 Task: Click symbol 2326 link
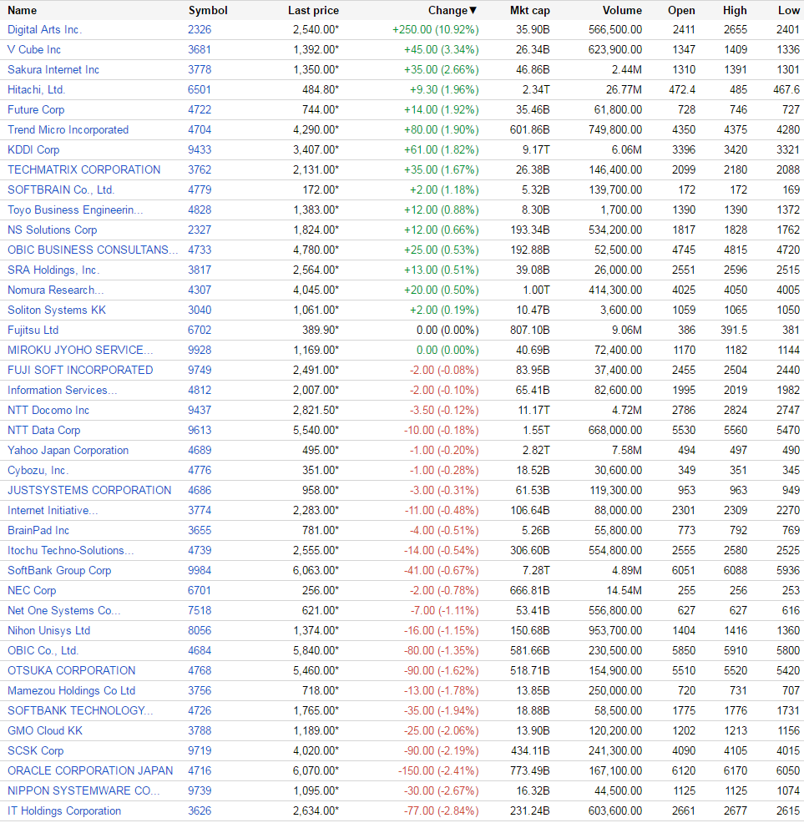(200, 29)
